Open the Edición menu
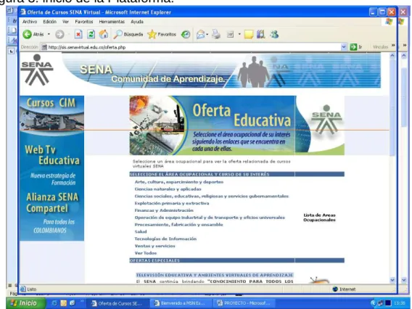 tap(49, 22)
